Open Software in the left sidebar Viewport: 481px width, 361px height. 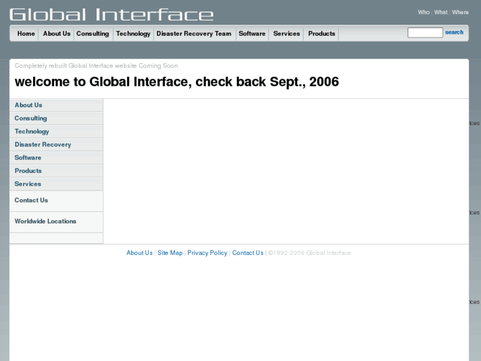pos(56,158)
